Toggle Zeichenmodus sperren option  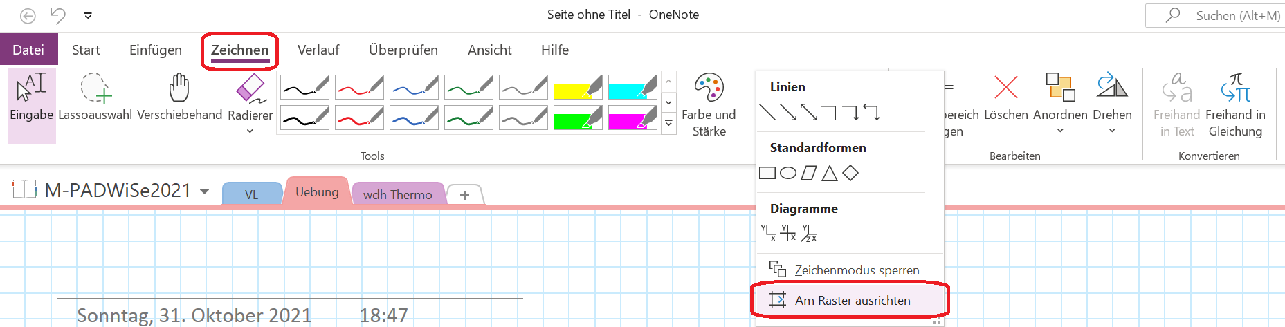coord(850,270)
